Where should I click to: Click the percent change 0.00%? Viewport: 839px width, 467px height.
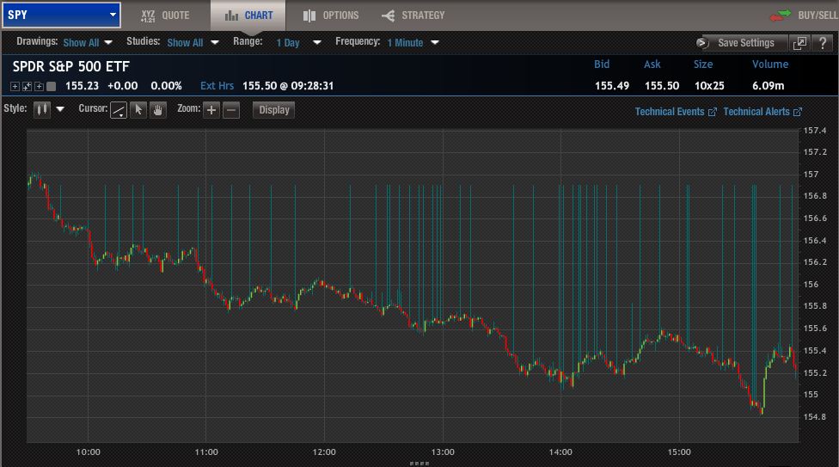click(x=166, y=86)
